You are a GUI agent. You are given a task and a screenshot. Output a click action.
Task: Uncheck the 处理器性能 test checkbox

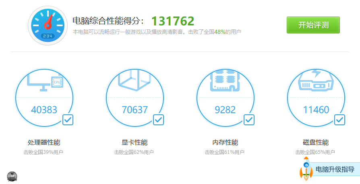pyautogui.click(x=68, y=120)
